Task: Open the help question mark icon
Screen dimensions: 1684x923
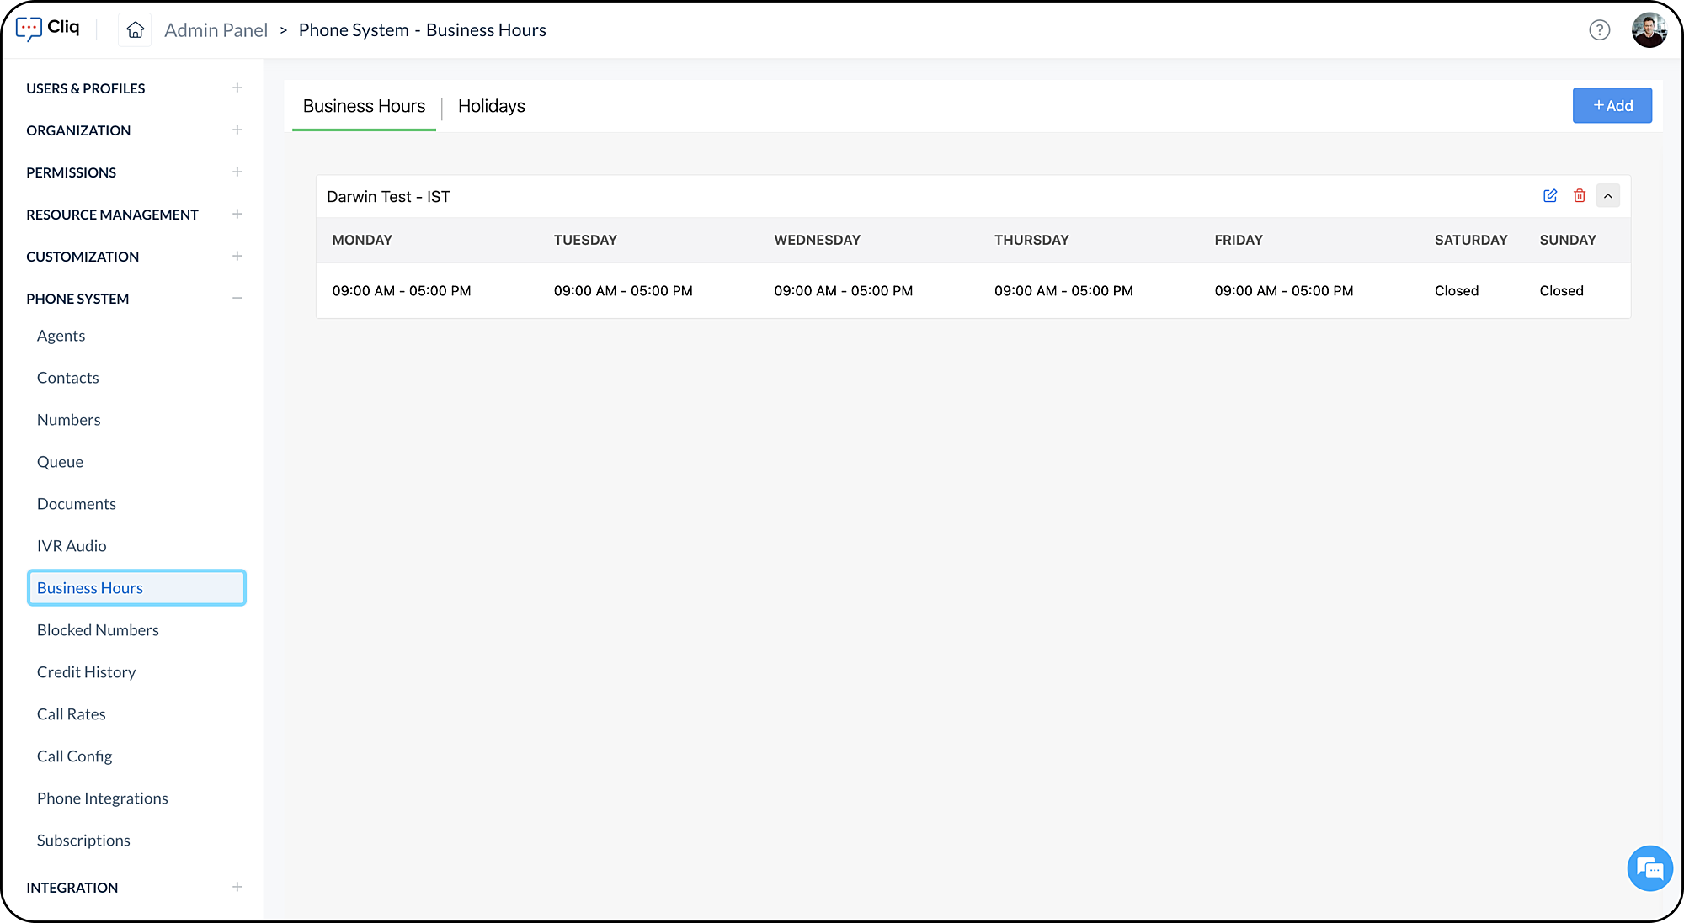Action: coord(1599,30)
